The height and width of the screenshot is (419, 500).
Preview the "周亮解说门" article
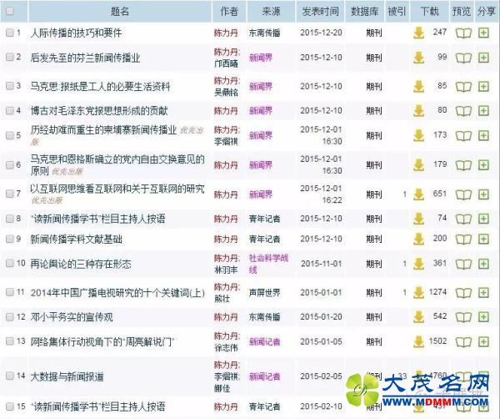pos(463,342)
